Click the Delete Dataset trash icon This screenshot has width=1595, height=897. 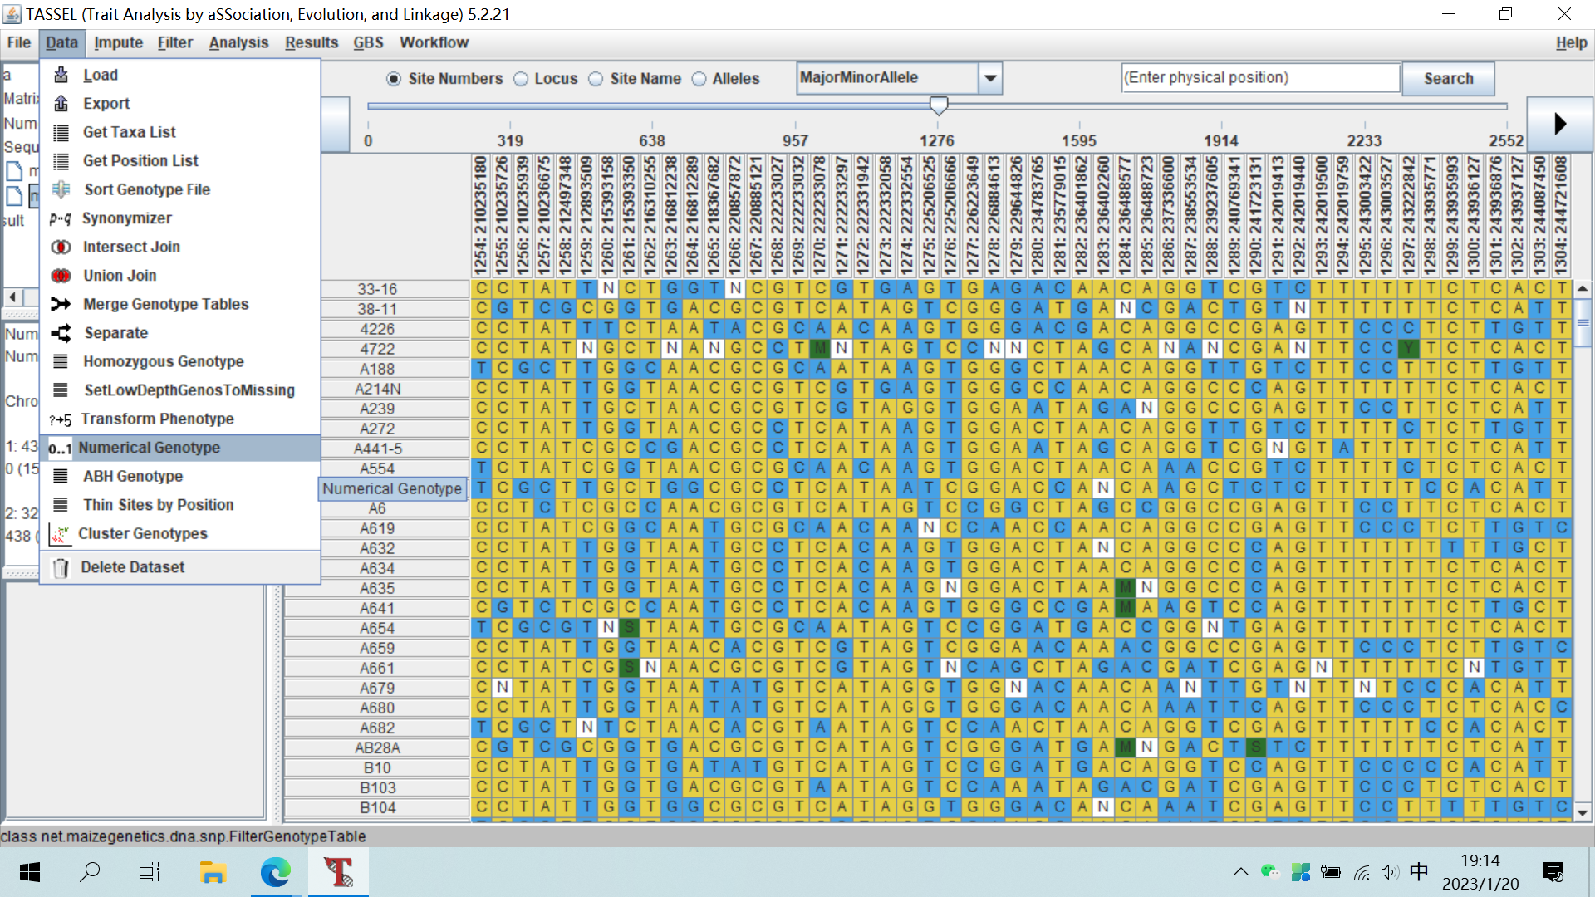point(59,566)
